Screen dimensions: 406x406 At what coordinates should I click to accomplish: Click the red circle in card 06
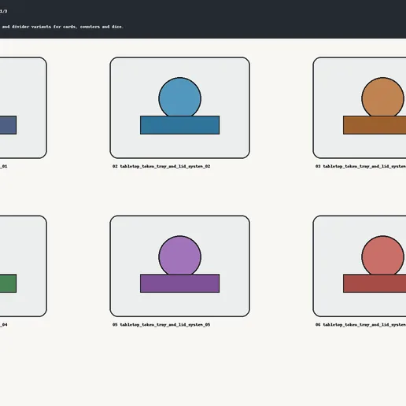coord(382,255)
